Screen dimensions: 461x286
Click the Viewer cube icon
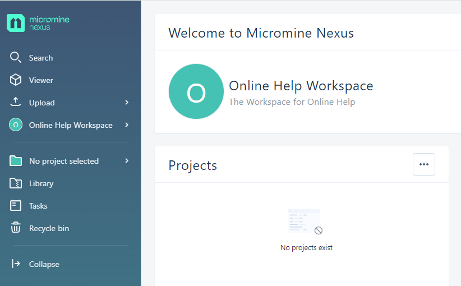pyautogui.click(x=16, y=80)
